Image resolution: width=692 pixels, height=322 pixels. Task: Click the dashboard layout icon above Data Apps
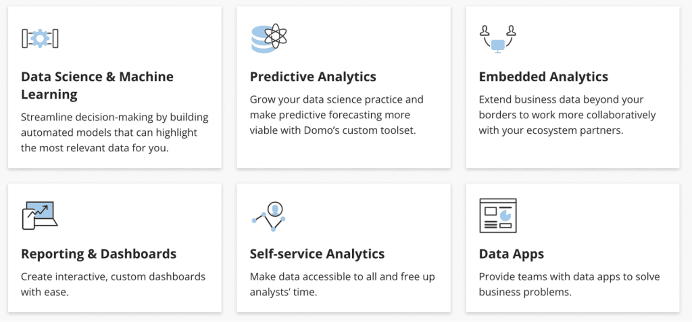click(x=499, y=215)
